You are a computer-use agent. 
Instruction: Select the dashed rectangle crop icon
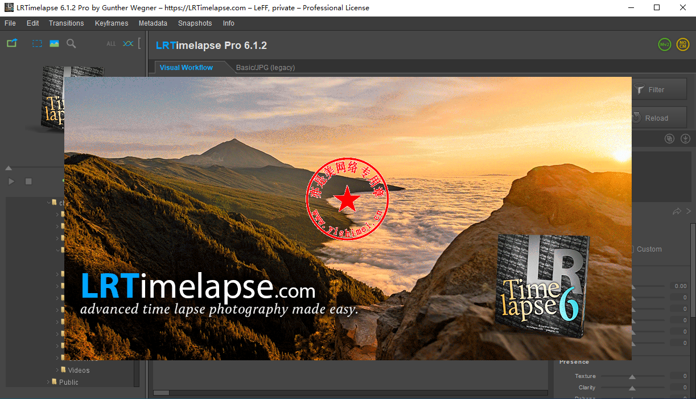pyautogui.click(x=37, y=43)
